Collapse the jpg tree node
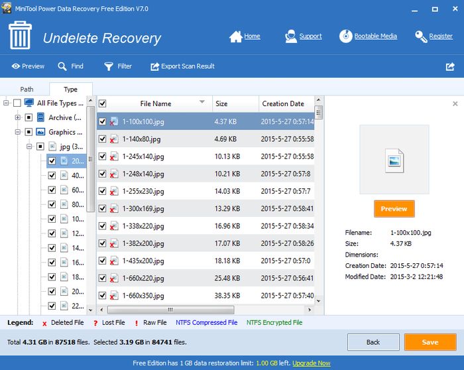The height and width of the screenshot is (370, 464). point(29,146)
